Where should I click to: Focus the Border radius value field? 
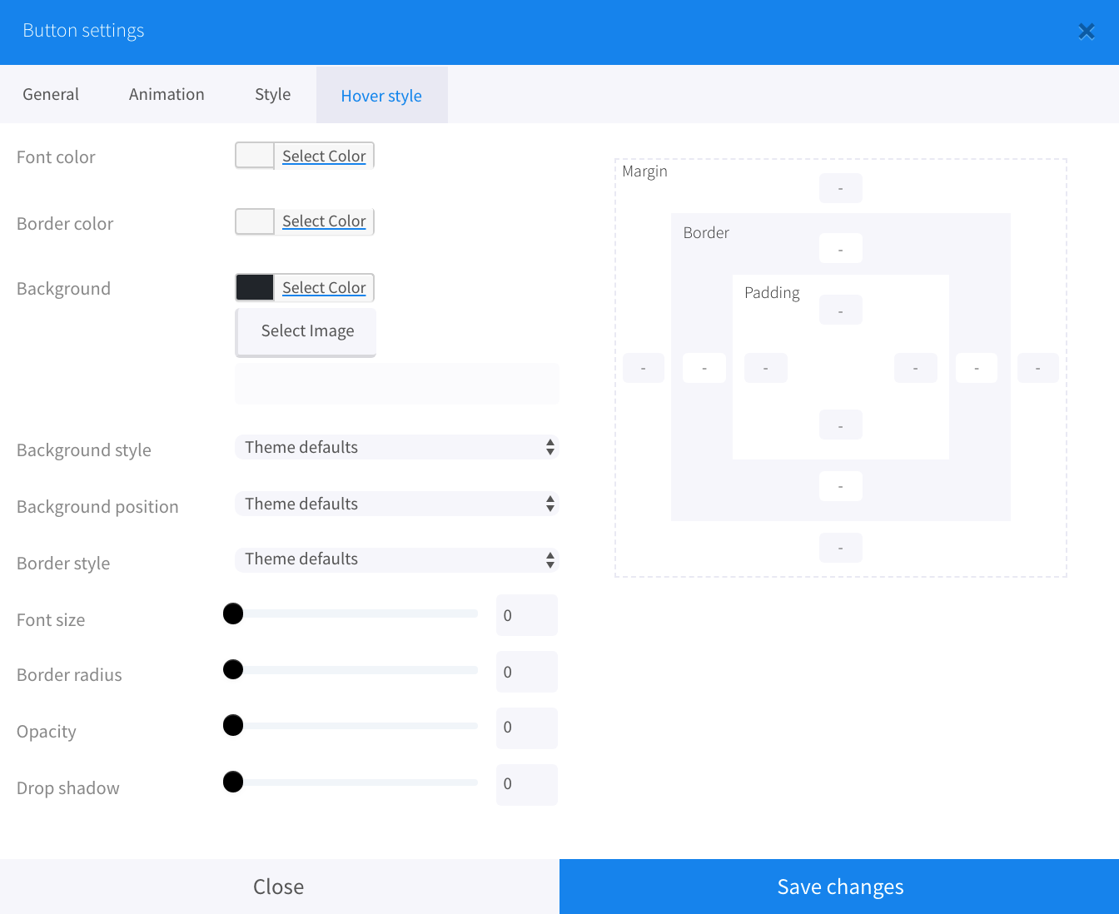pos(527,672)
